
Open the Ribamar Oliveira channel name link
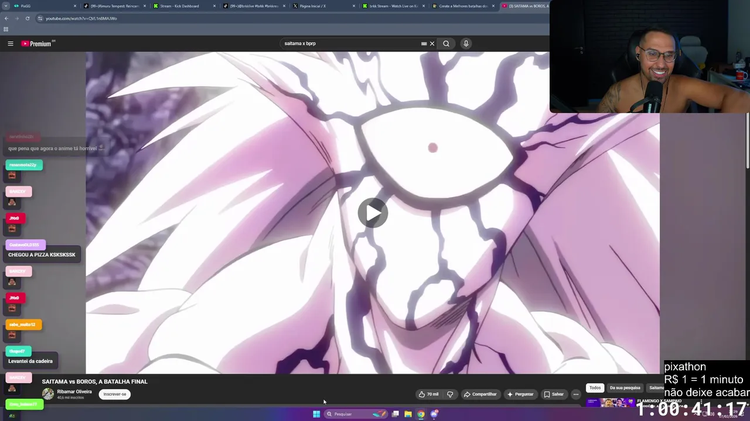click(74, 391)
